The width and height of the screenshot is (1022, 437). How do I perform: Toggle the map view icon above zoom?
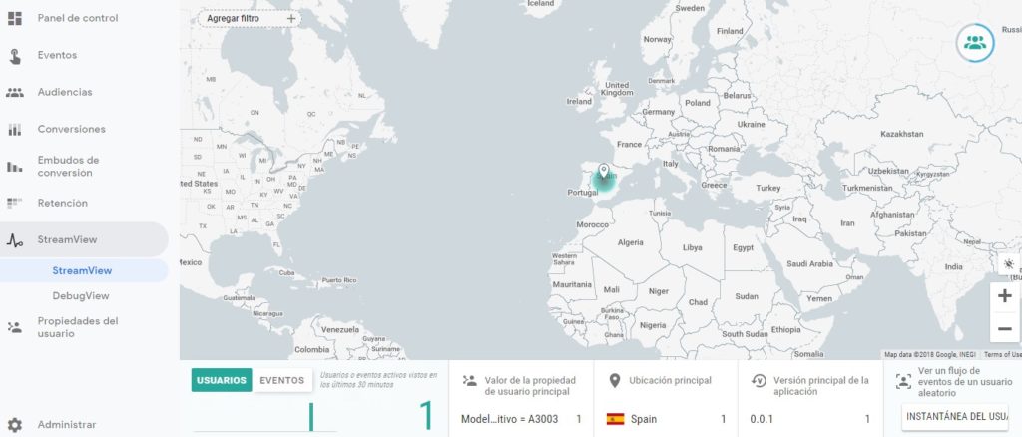point(1008,264)
